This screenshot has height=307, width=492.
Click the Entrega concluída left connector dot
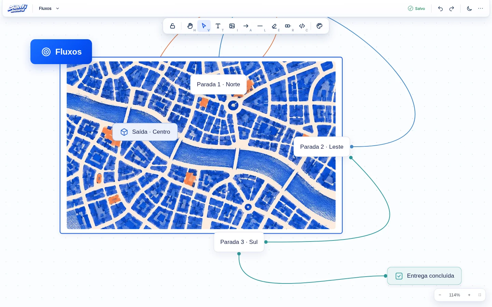coord(385,276)
